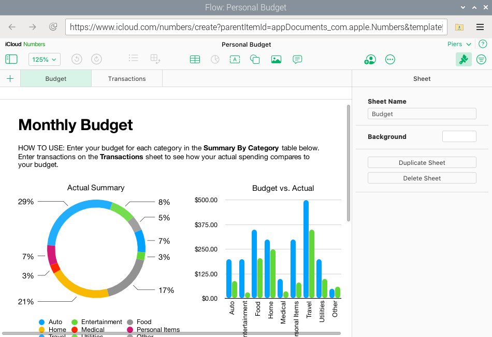492x337 pixels.
Task: Select the Actual Summary chart title
Action: (x=96, y=188)
